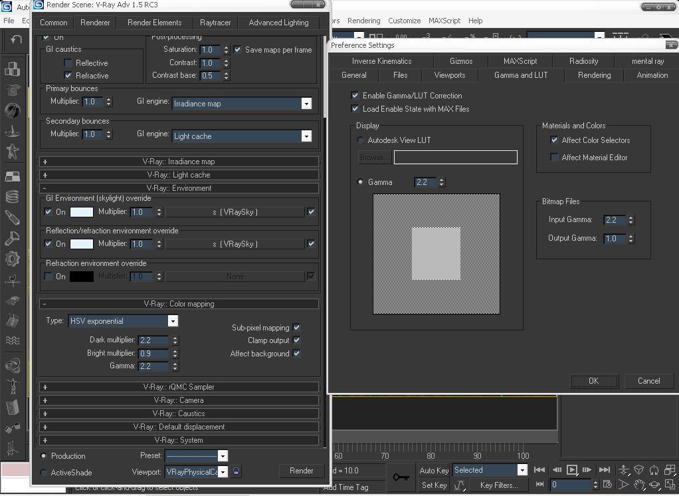Image resolution: width=679 pixels, height=496 pixels.
Task: Expand V-Ray Light cache rollout
Action: click(x=179, y=175)
